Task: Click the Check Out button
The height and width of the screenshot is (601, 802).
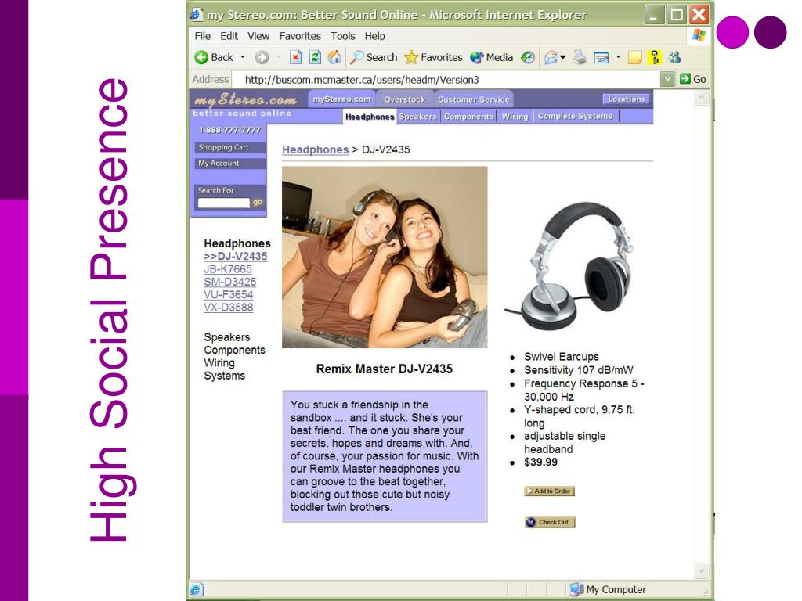Action: 549,522
